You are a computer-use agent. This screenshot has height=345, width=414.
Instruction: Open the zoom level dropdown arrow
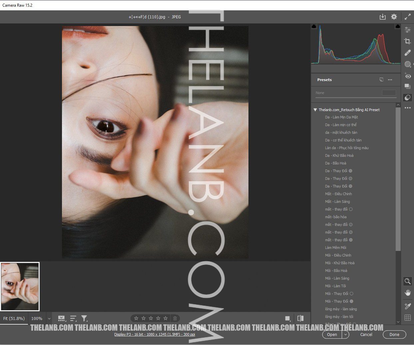[x=49, y=319]
